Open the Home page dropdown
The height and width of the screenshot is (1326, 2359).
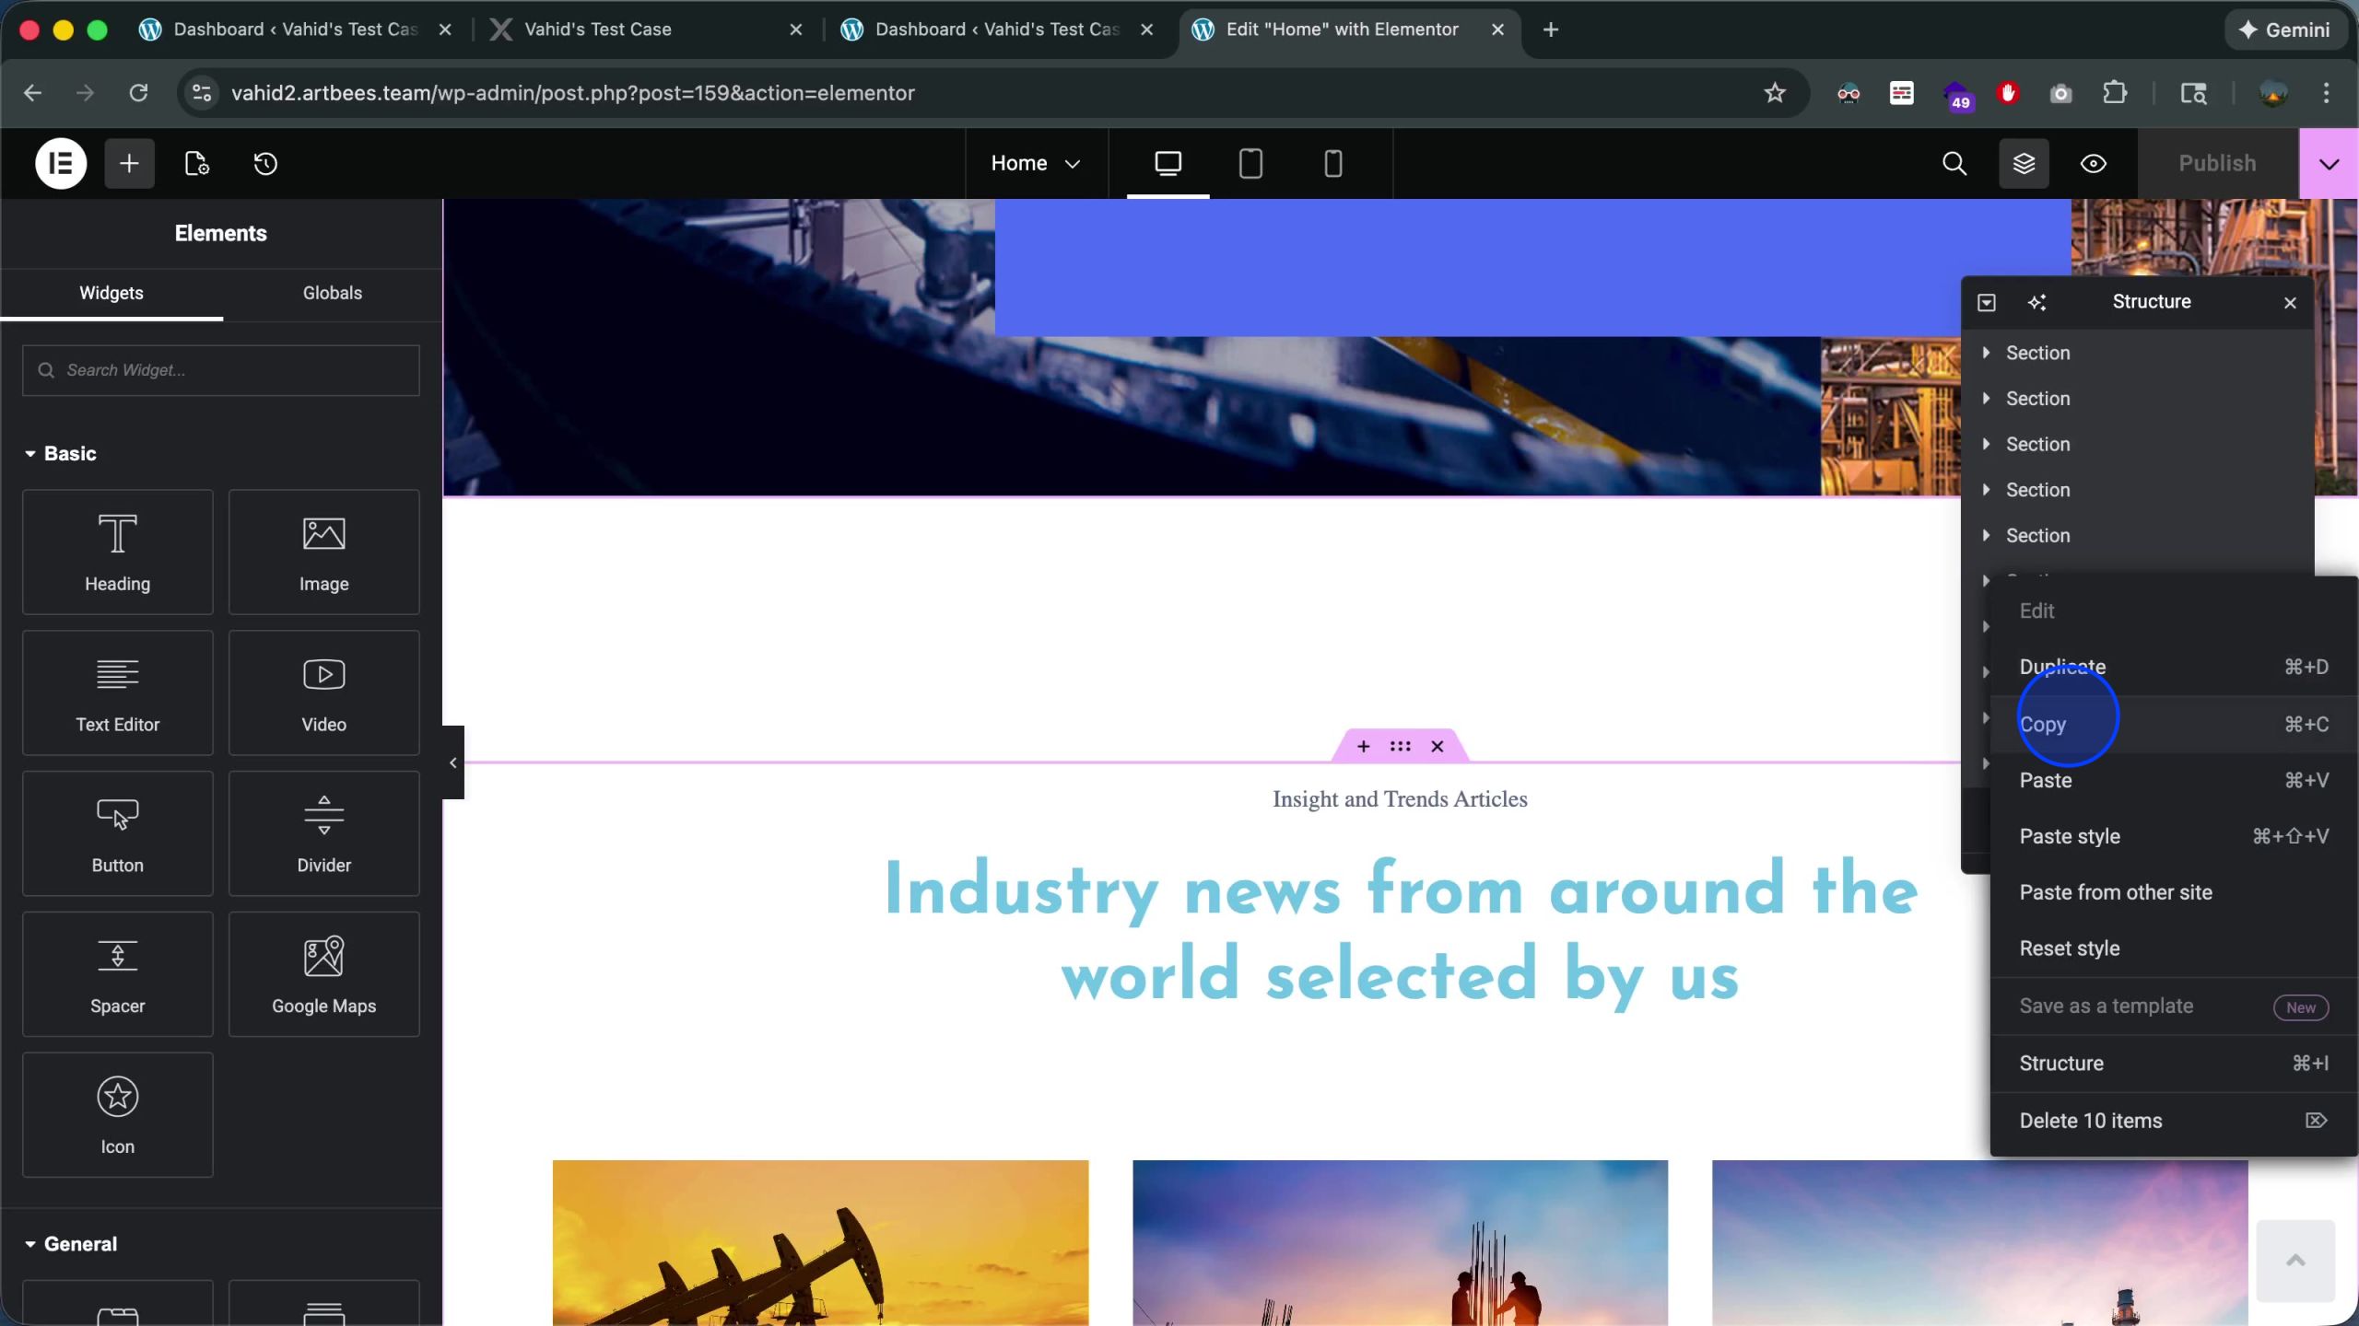pyautogui.click(x=1036, y=164)
